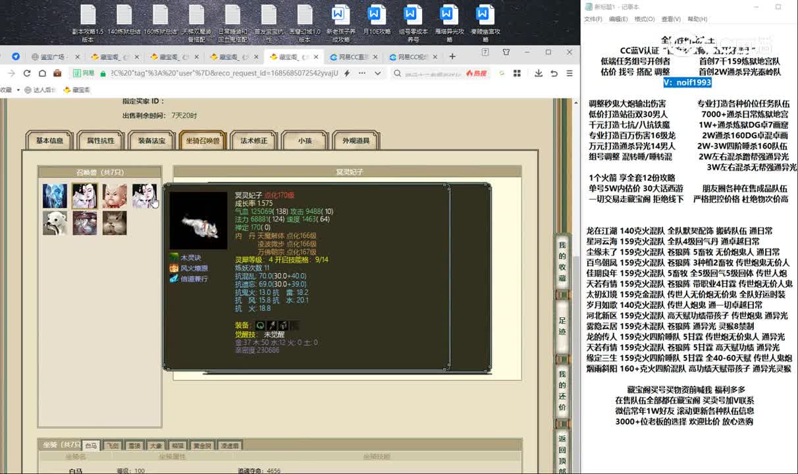The width and height of the screenshot is (798, 474).
Task: Click the browser search input field
Action: click(x=431, y=73)
